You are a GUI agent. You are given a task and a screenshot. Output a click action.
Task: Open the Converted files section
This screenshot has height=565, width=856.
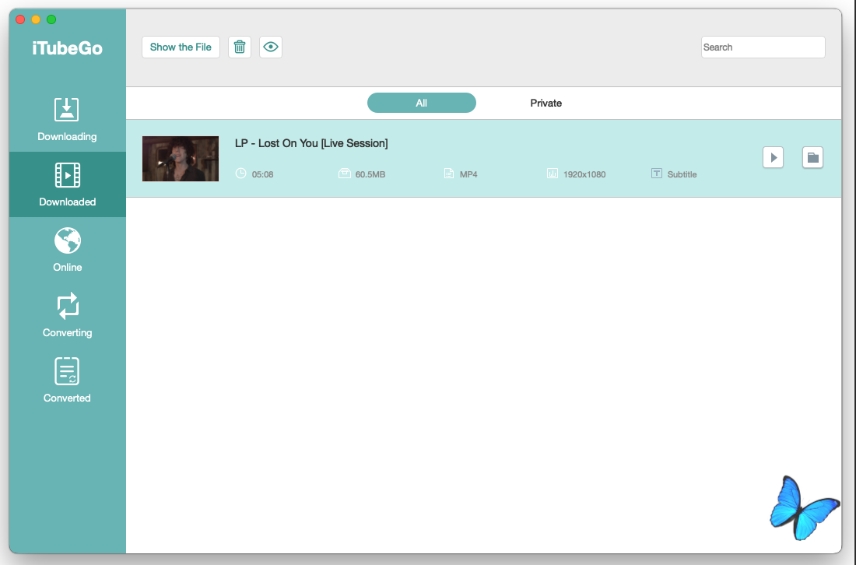coord(67,381)
